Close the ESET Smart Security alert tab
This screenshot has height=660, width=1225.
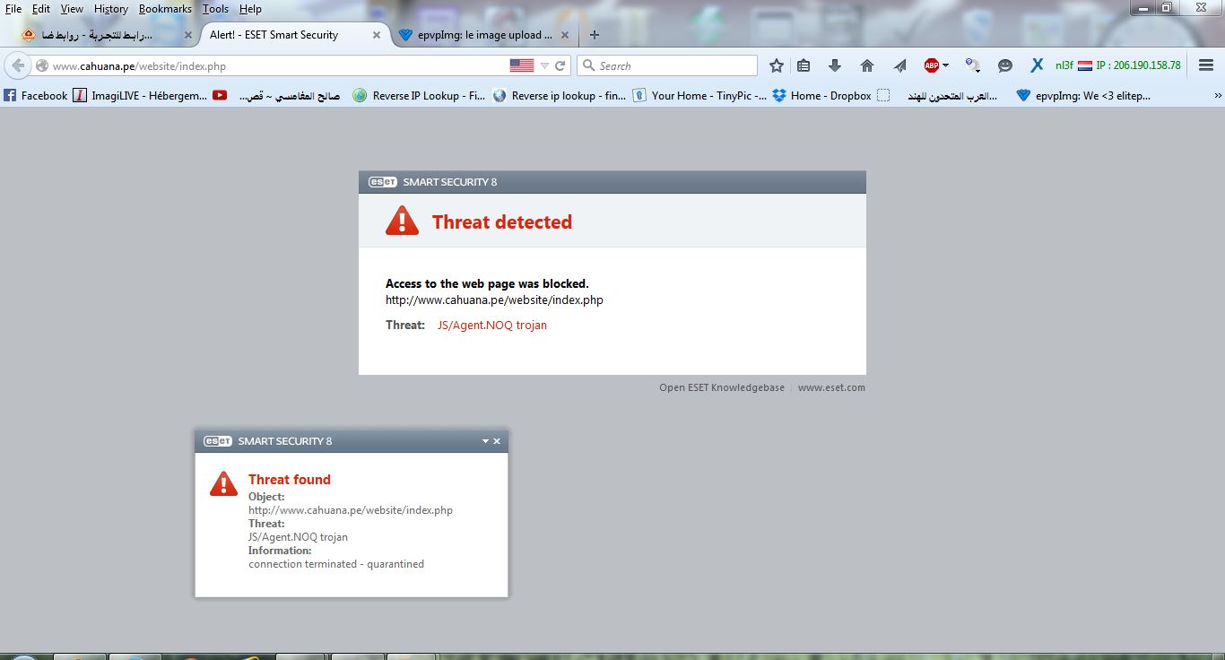(x=377, y=36)
